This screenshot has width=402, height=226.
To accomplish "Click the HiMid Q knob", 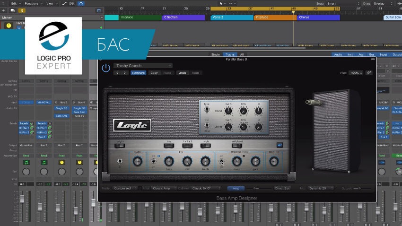I will [258, 111].
